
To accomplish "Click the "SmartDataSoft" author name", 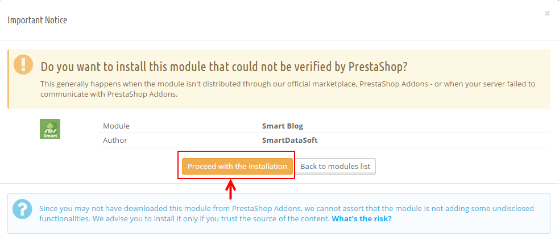I will point(290,140).
